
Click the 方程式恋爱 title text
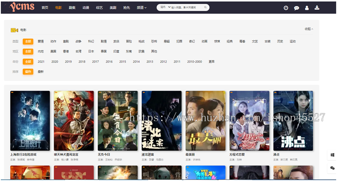[237, 155]
